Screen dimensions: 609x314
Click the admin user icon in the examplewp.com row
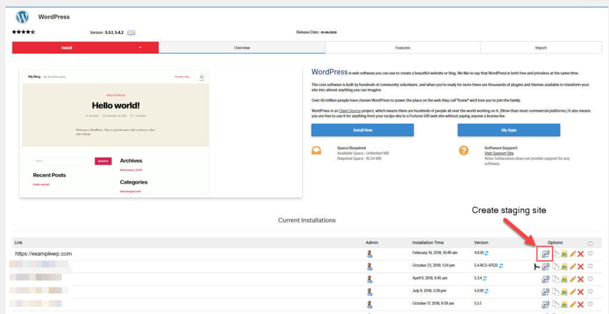click(370, 254)
